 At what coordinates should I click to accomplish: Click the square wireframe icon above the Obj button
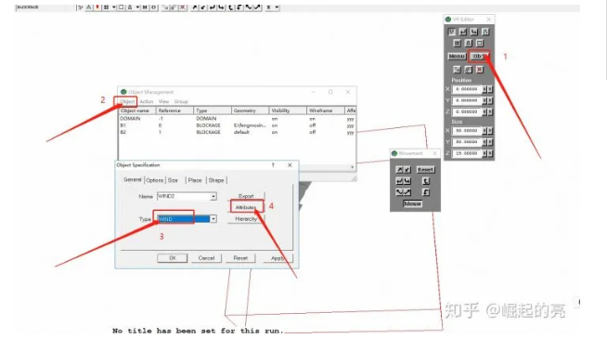[480, 43]
